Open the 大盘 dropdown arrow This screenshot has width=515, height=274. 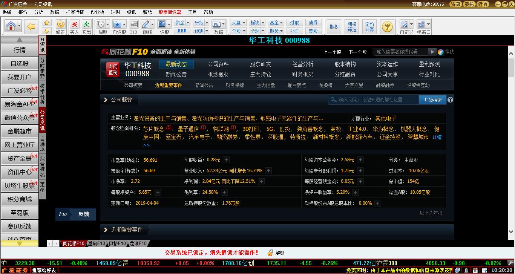[244, 23]
